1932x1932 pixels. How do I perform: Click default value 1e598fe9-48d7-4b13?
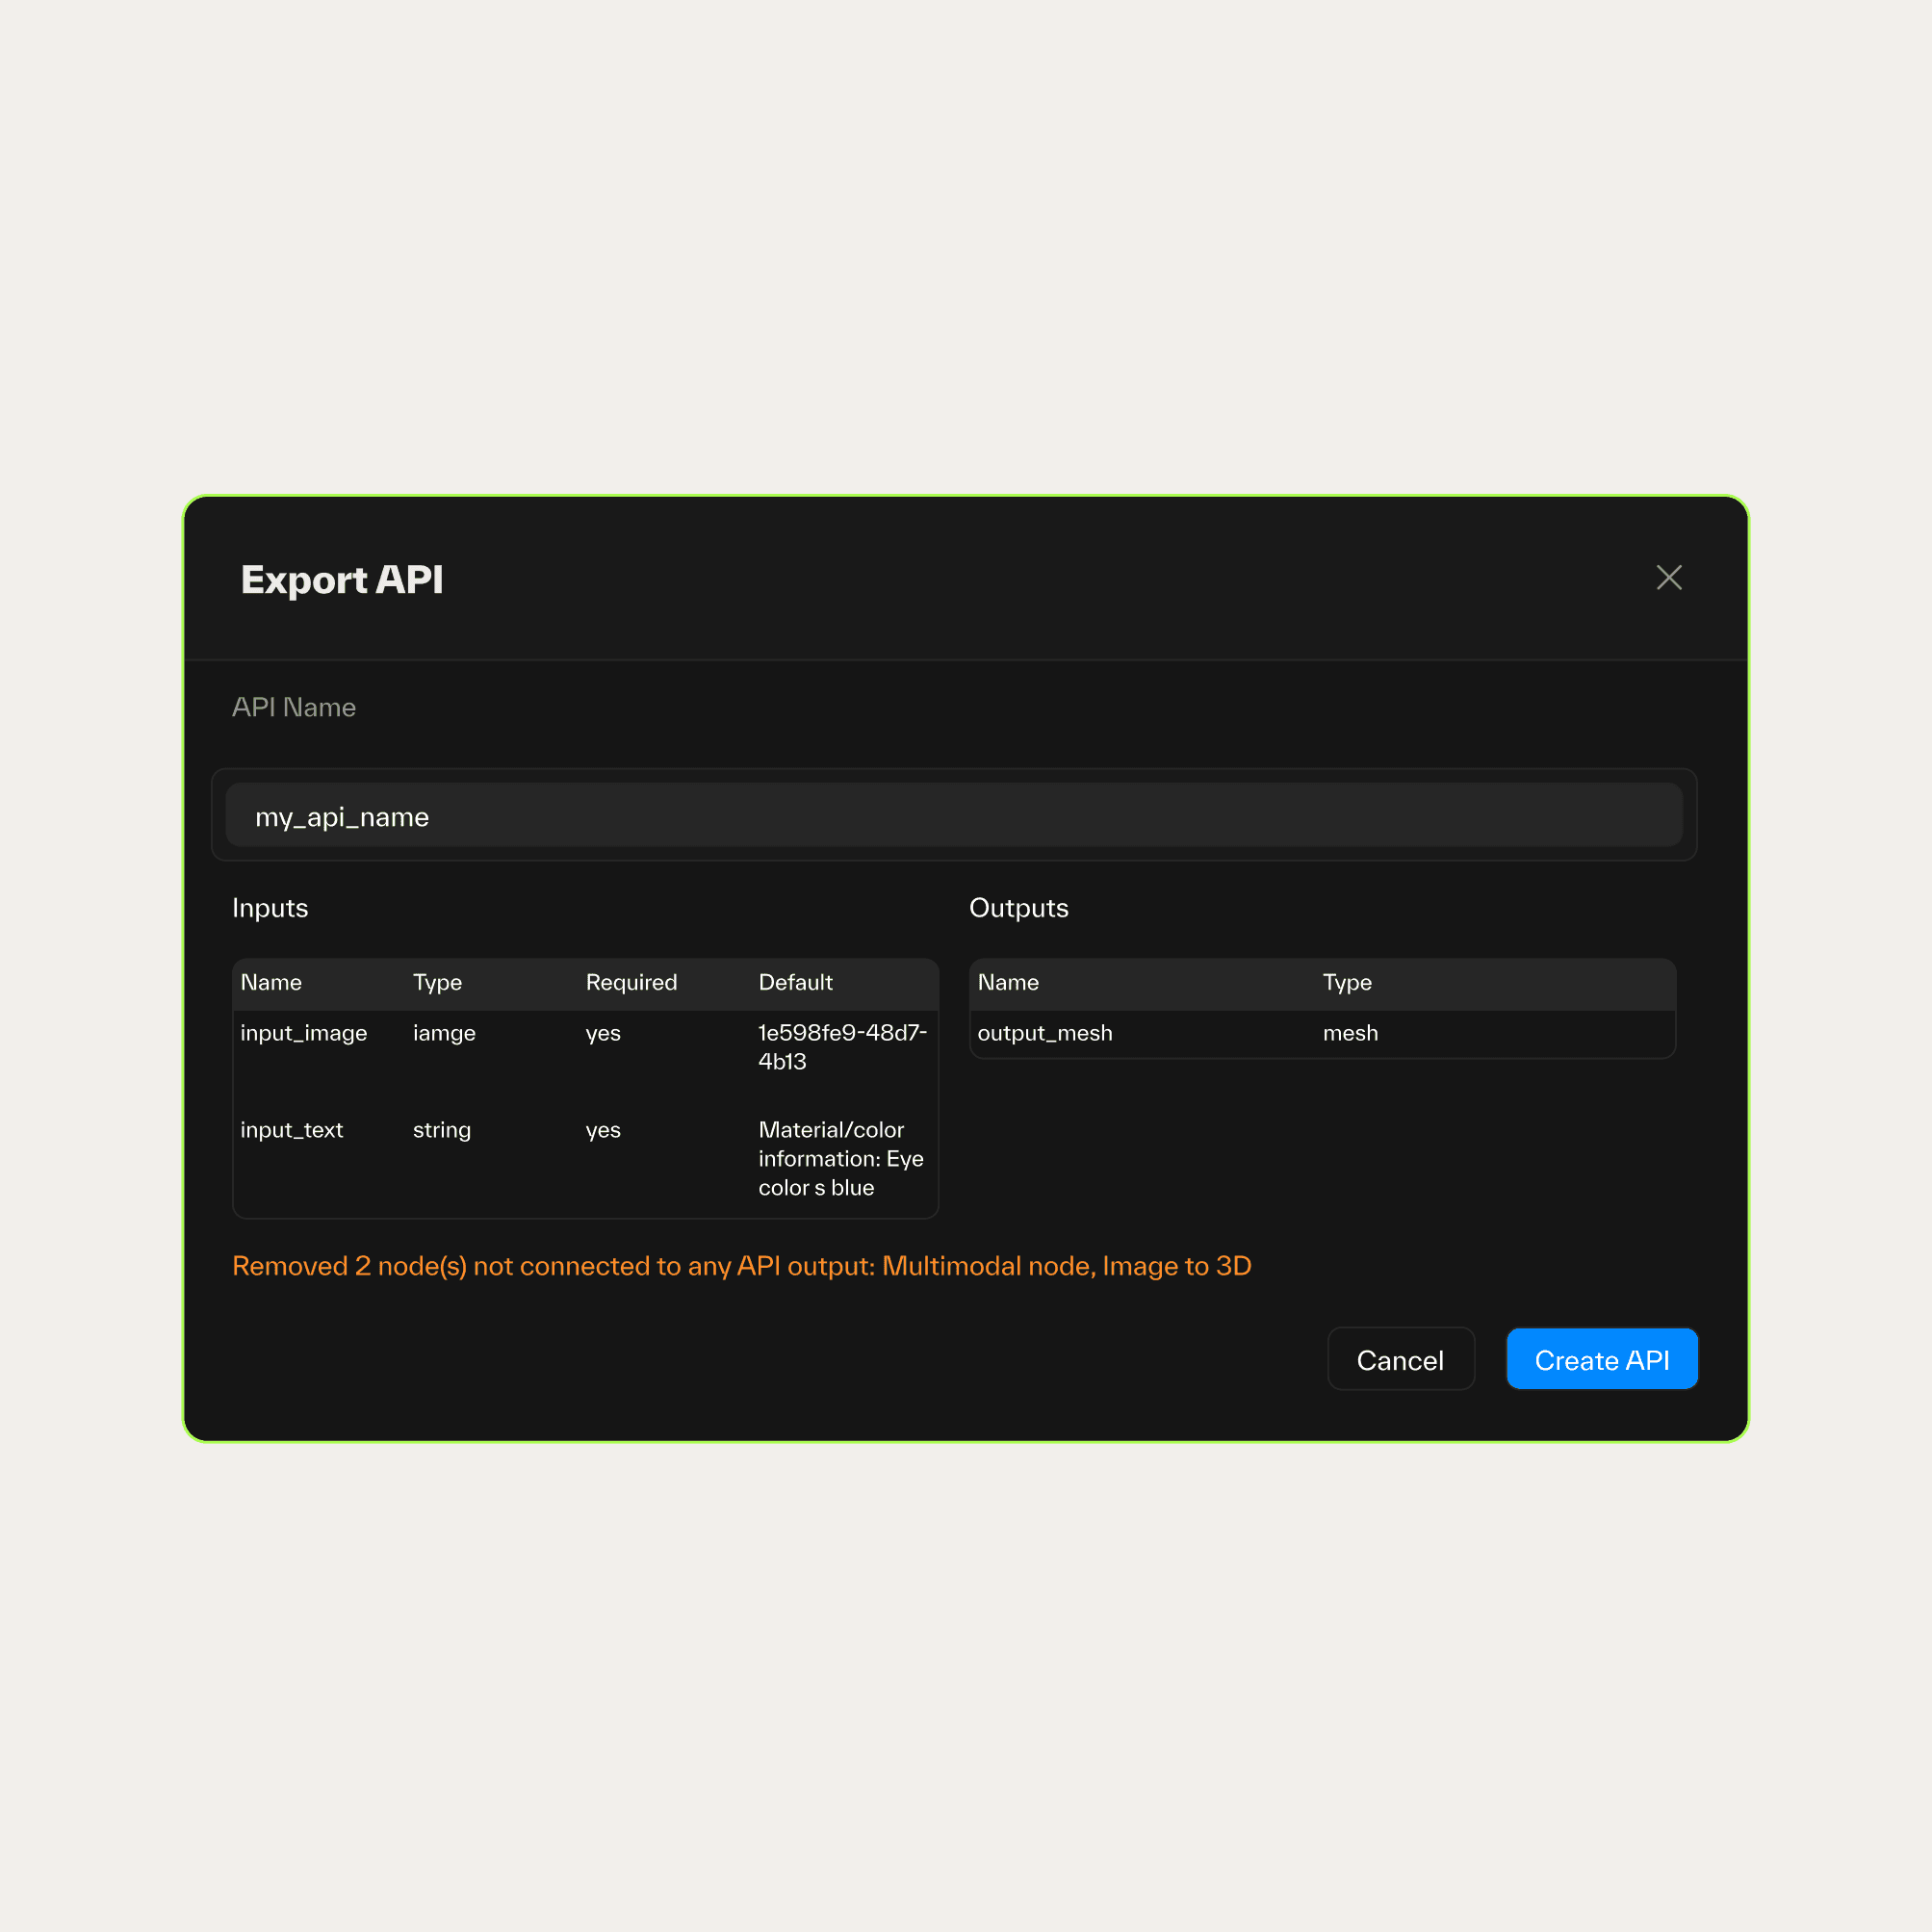(841, 1046)
